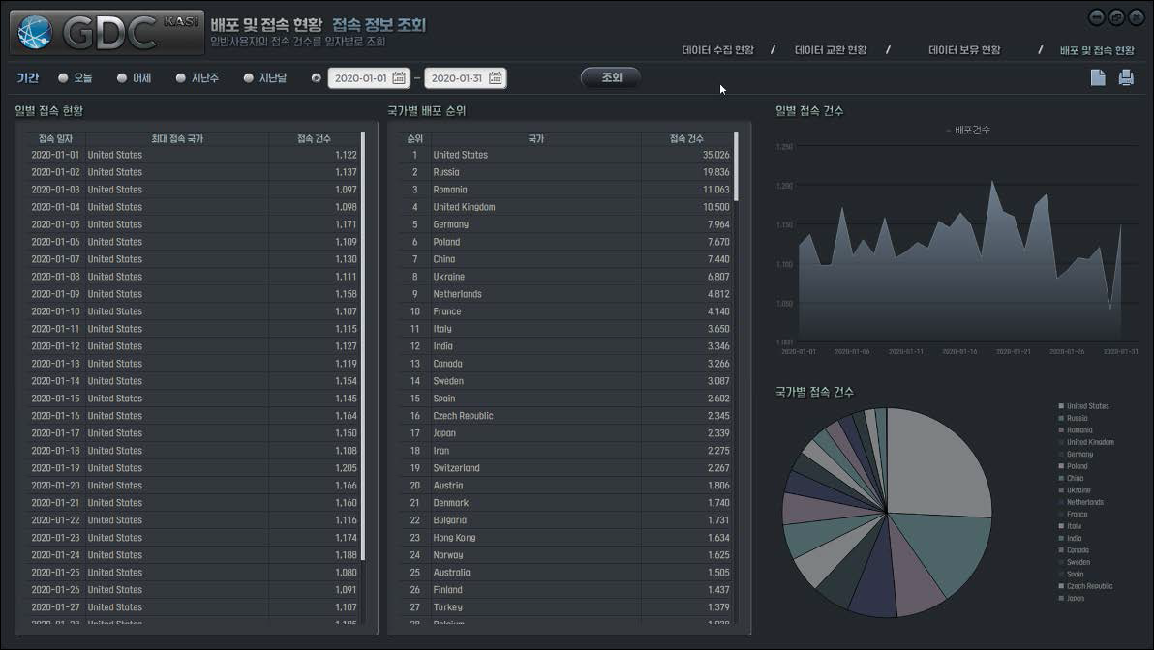Open the start date calendar picker icon
Viewport: 1154px width, 650px height.
point(399,78)
